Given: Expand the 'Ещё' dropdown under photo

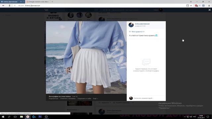Looking at the screenshot, I should coord(95,99).
